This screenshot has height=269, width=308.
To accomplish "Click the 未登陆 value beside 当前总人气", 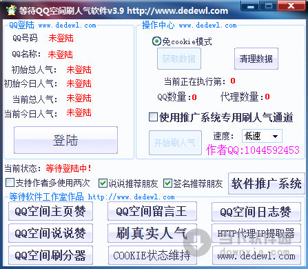I will [x=79, y=99].
